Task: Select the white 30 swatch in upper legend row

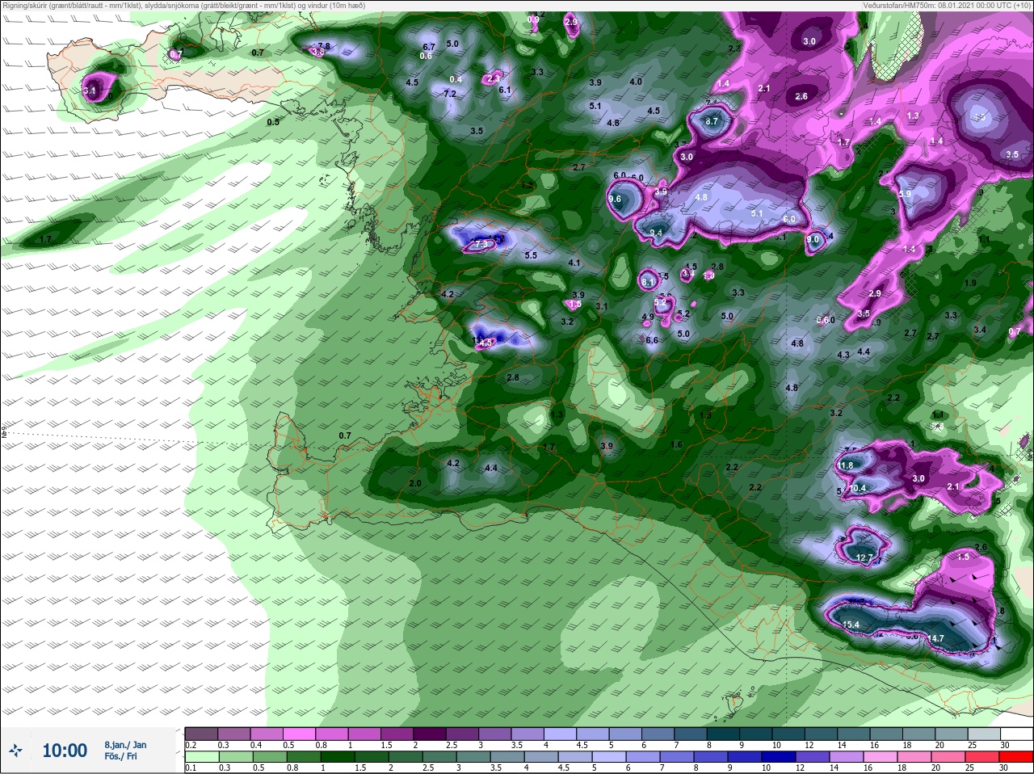Action: click(x=1015, y=733)
